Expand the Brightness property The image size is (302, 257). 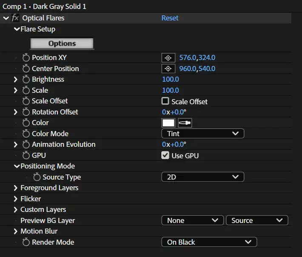16,80
